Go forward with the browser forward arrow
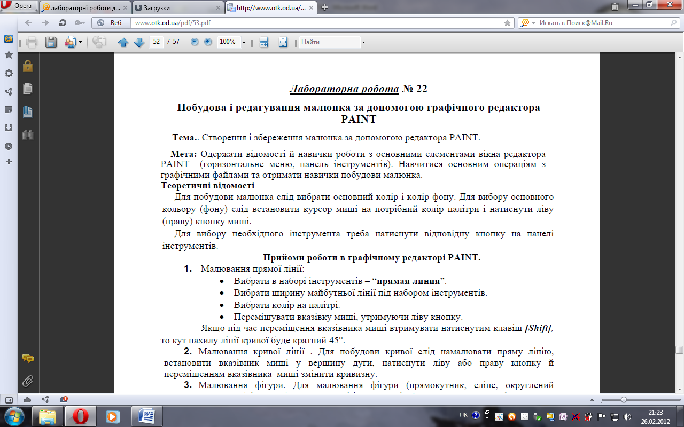 point(45,23)
